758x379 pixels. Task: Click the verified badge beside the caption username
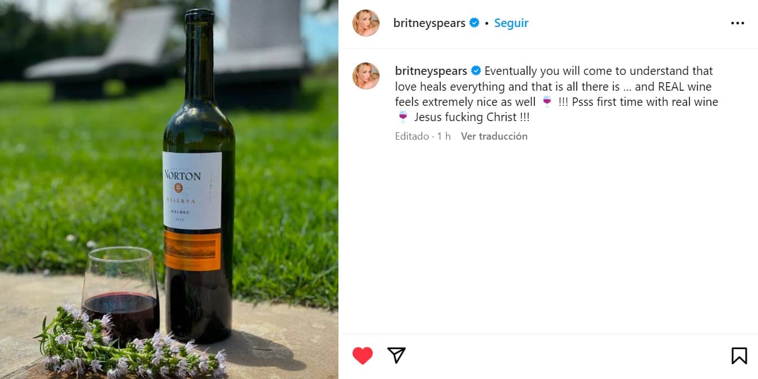pyautogui.click(x=476, y=71)
